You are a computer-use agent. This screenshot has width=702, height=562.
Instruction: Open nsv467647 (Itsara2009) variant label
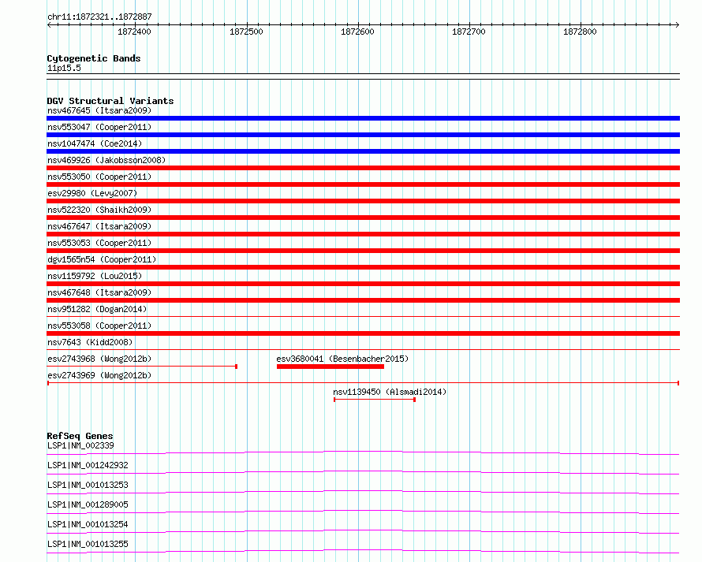(99, 226)
